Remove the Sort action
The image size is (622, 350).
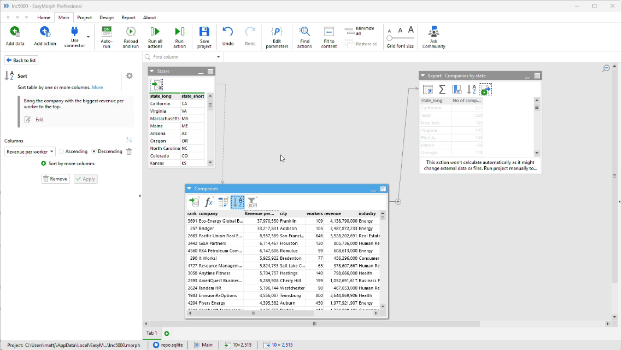pyautogui.click(x=55, y=179)
